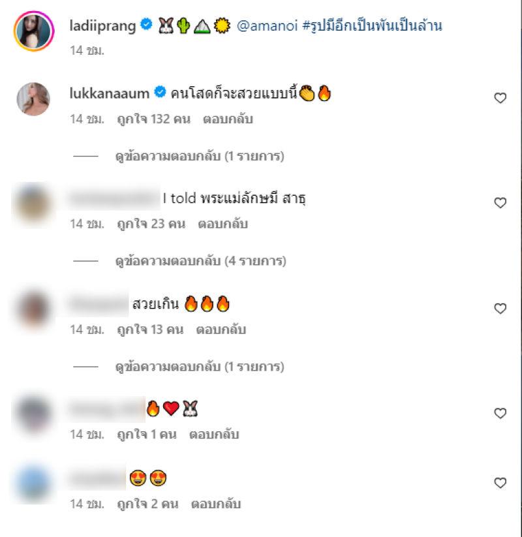Open lukkanaaum's profile avatar
Viewport: 522px width, 537px height.
[x=33, y=99]
